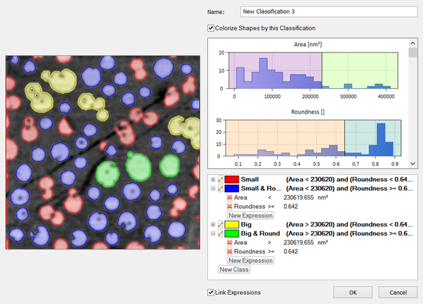This screenshot has width=423, height=304.
Task: Click the edit pencil for Big & Round class
Action: 221,234
